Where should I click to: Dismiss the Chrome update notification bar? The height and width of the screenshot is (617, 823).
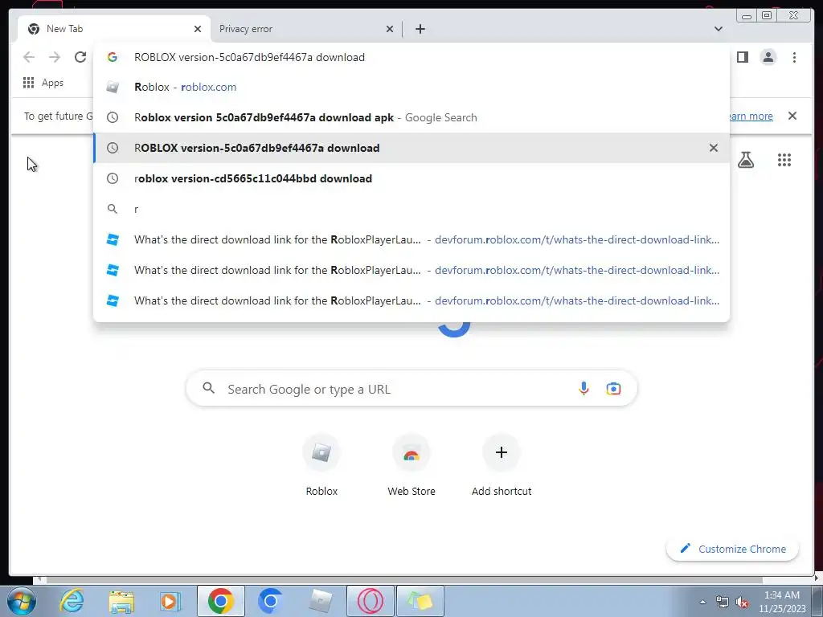point(792,116)
